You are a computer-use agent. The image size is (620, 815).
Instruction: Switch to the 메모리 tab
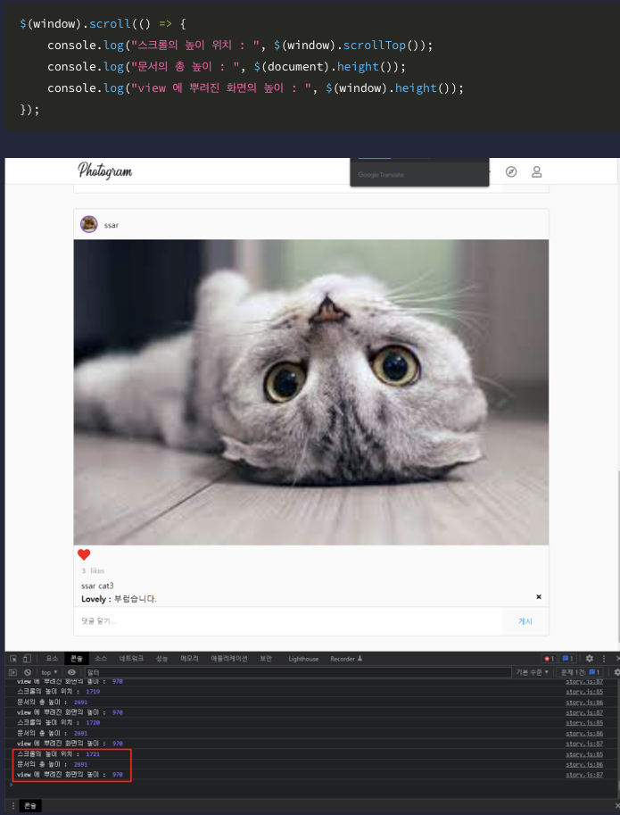pyautogui.click(x=189, y=659)
